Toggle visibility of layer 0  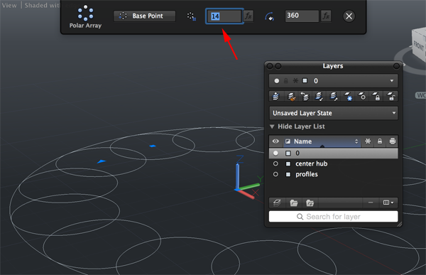[275, 153]
